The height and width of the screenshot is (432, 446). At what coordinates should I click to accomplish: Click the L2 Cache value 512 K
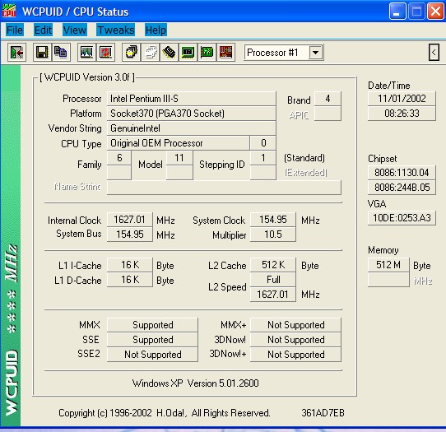pyautogui.click(x=273, y=265)
